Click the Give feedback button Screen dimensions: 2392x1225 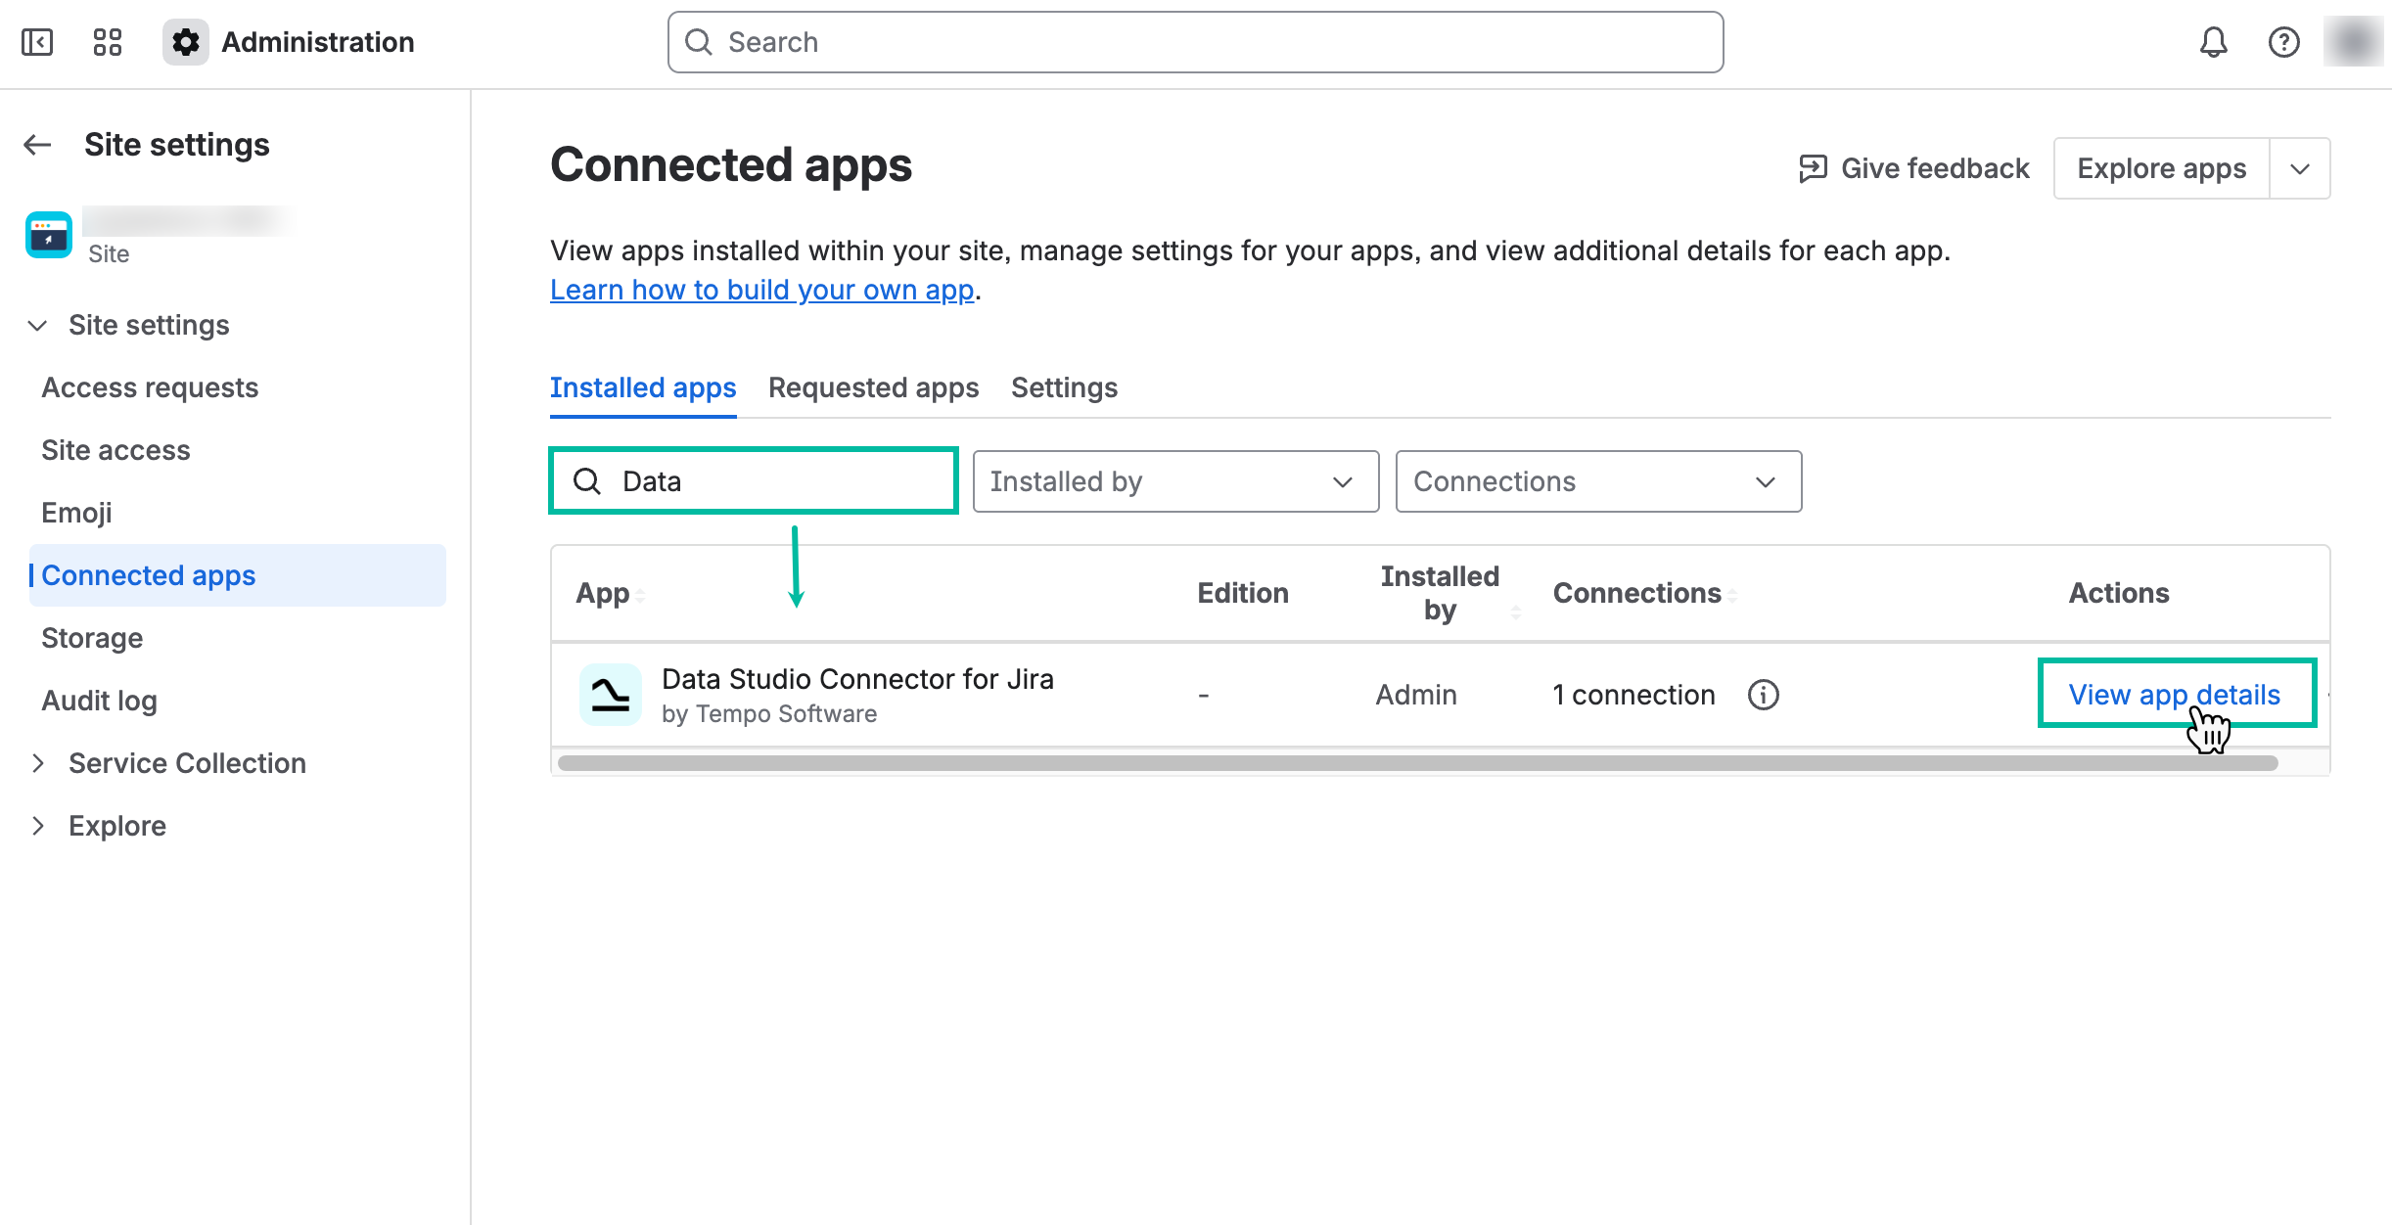tap(1914, 168)
